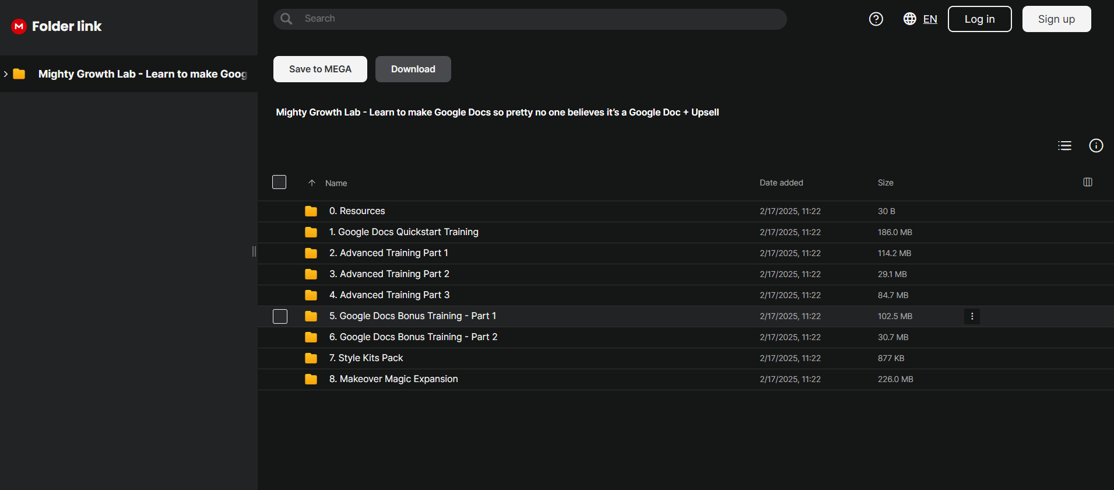Click the sidebar resize handle
Viewport: 1114px width, 490px height.
pyautogui.click(x=254, y=251)
